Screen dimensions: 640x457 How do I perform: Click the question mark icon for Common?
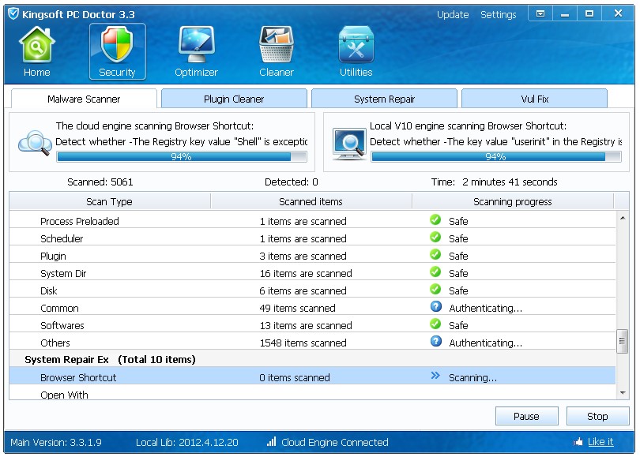436,306
